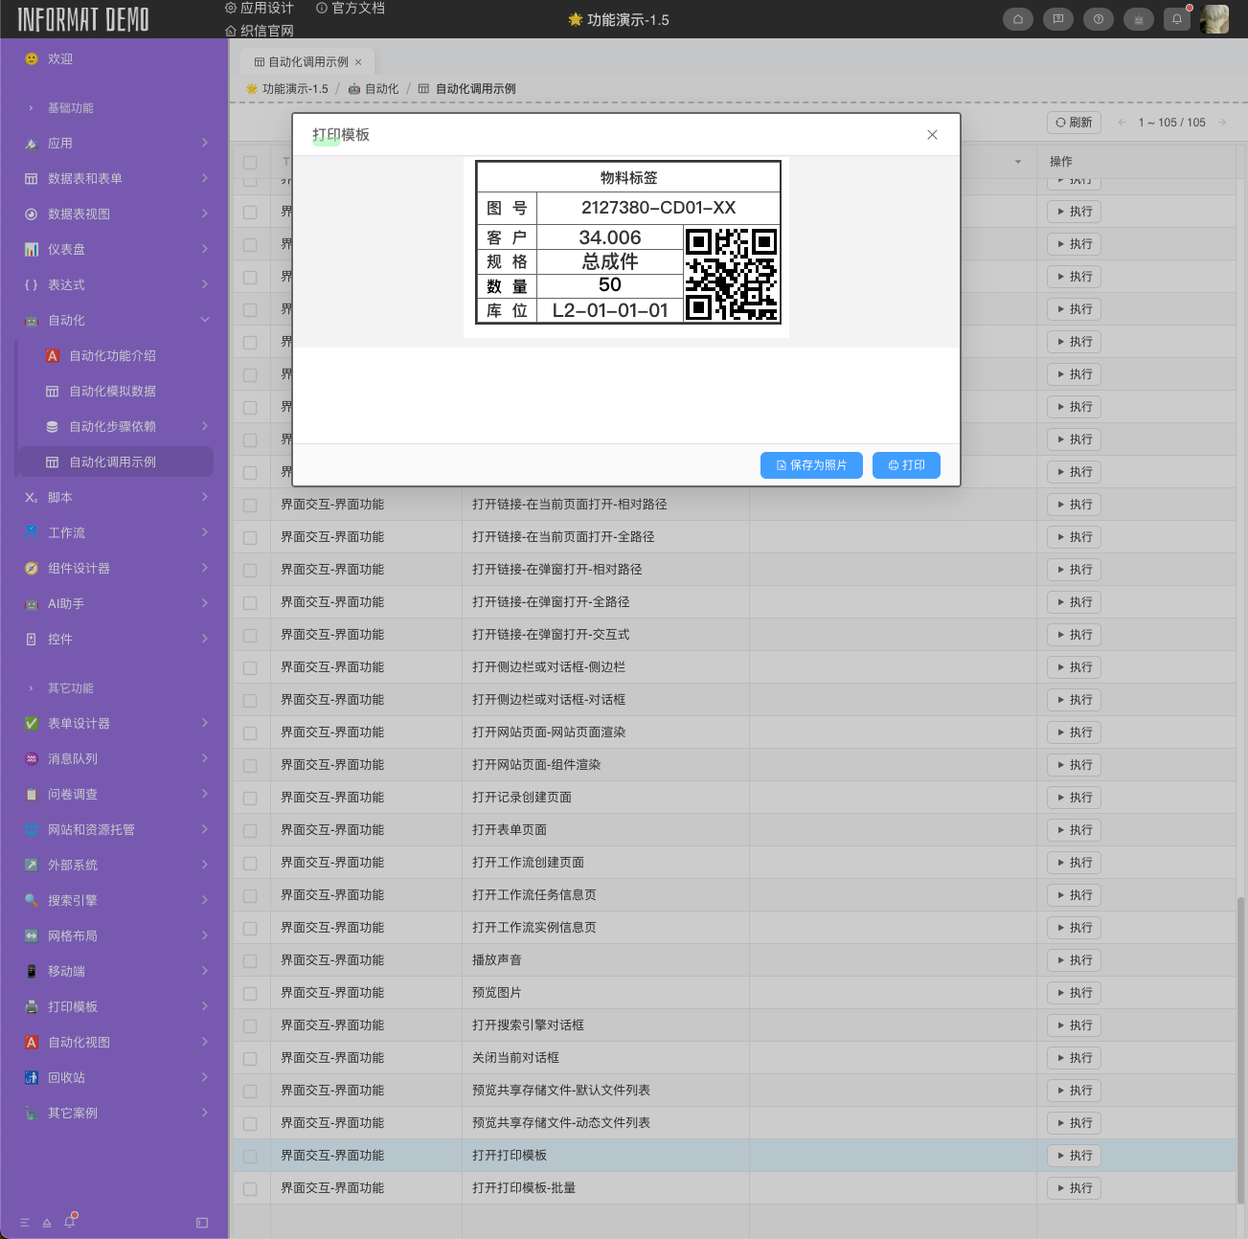
Task: Close the 打印模板 dialog
Action: [x=932, y=135]
